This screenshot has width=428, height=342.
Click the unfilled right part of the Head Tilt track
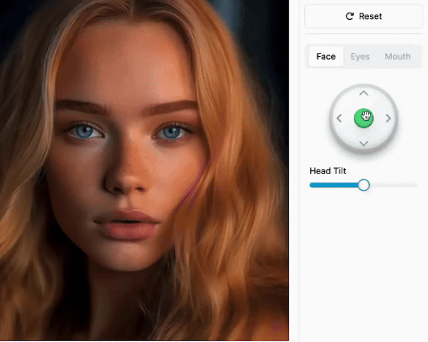point(393,185)
